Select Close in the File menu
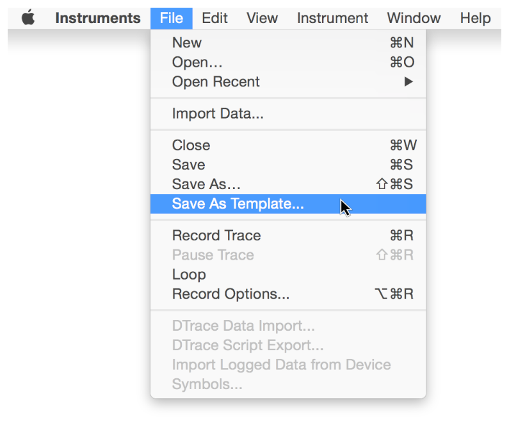The height and width of the screenshot is (425, 509). 191,146
